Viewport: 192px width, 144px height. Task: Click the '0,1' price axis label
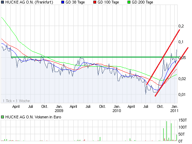click(181, 42)
